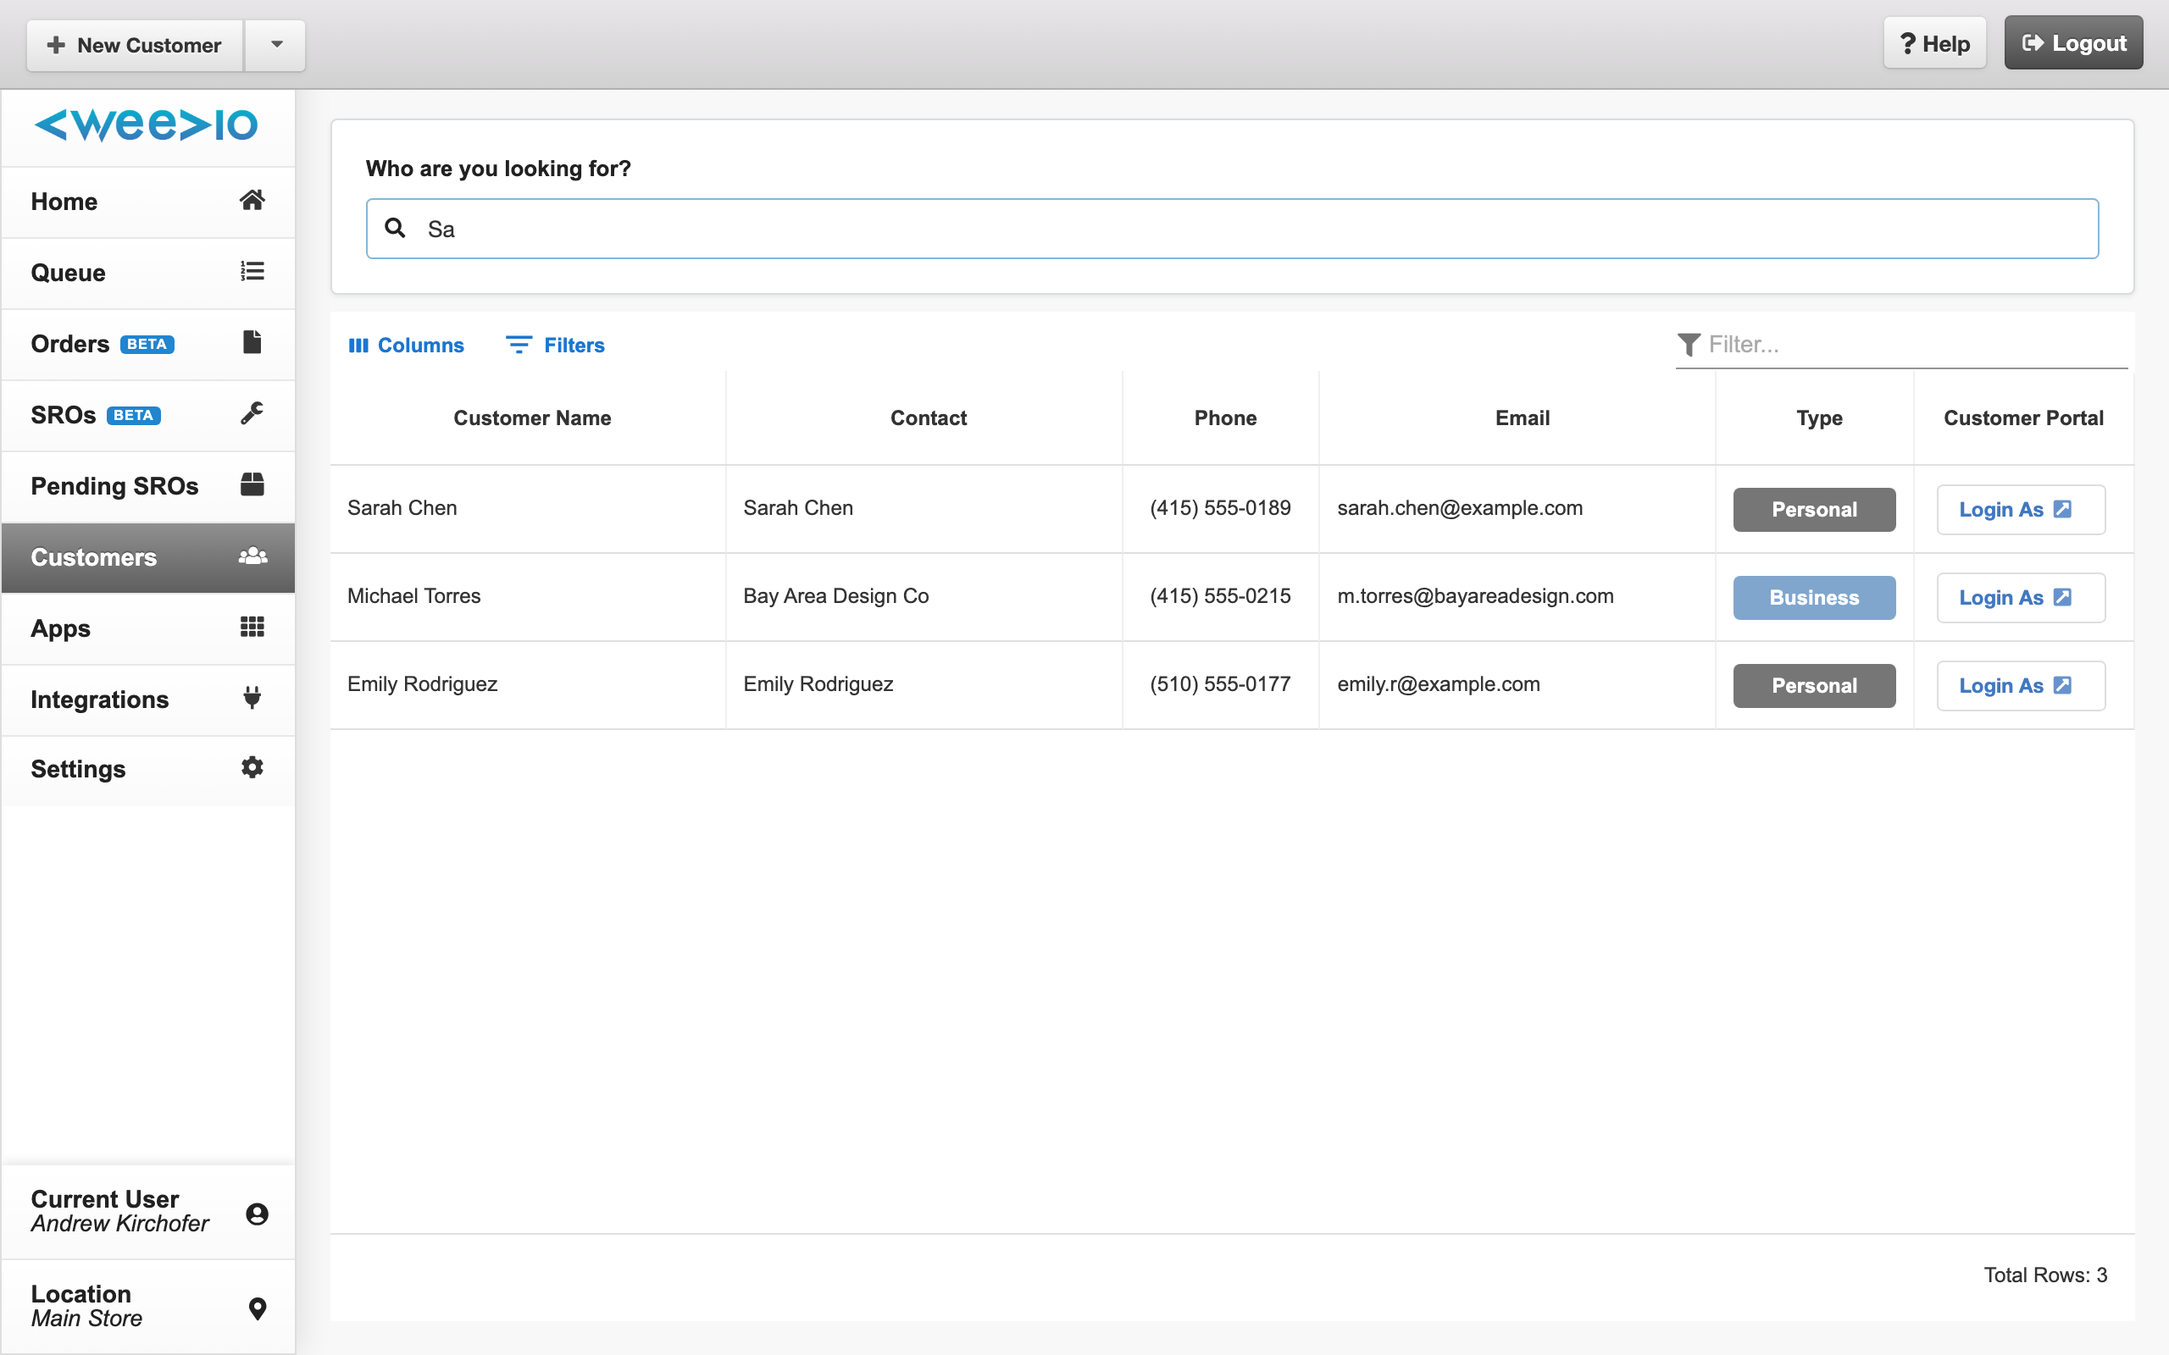Open the Home menu item

tap(148, 202)
